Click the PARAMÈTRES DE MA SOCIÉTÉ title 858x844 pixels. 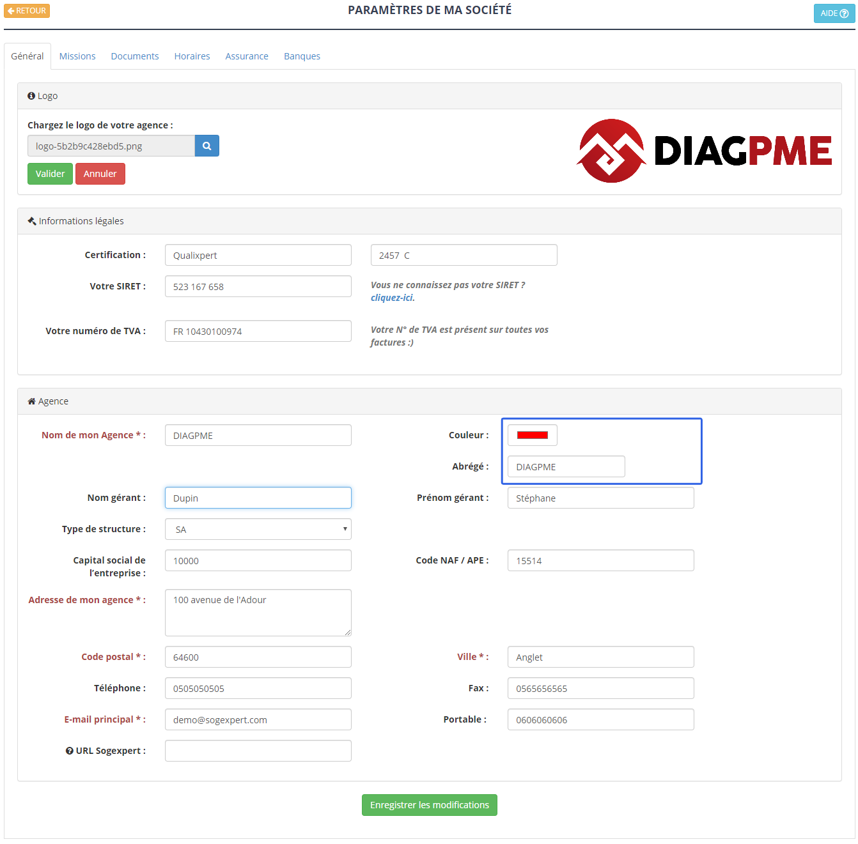click(x=430, y=10)
